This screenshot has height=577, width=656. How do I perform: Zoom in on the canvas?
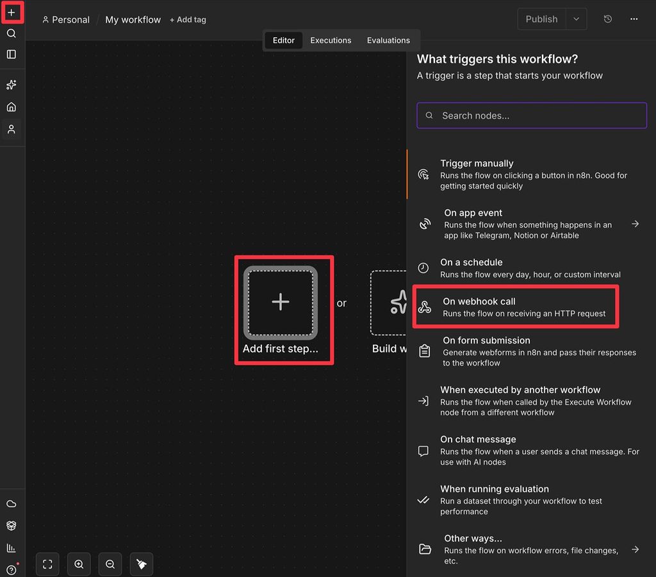pyautogui.click(x=79, y=564)
